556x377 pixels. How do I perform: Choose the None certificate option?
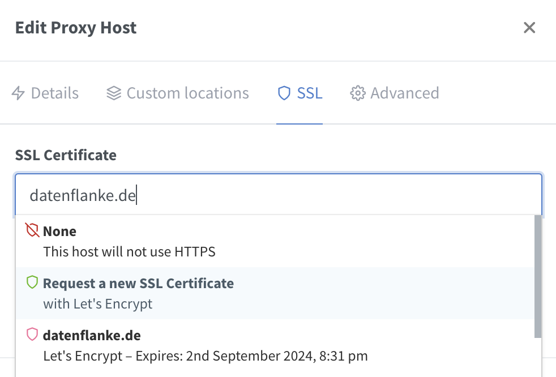point(275,242)
